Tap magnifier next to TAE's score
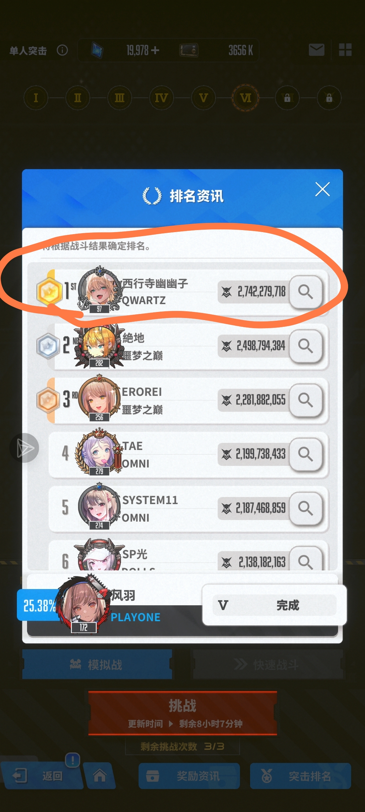365x812 pixels. coord(306,454)
